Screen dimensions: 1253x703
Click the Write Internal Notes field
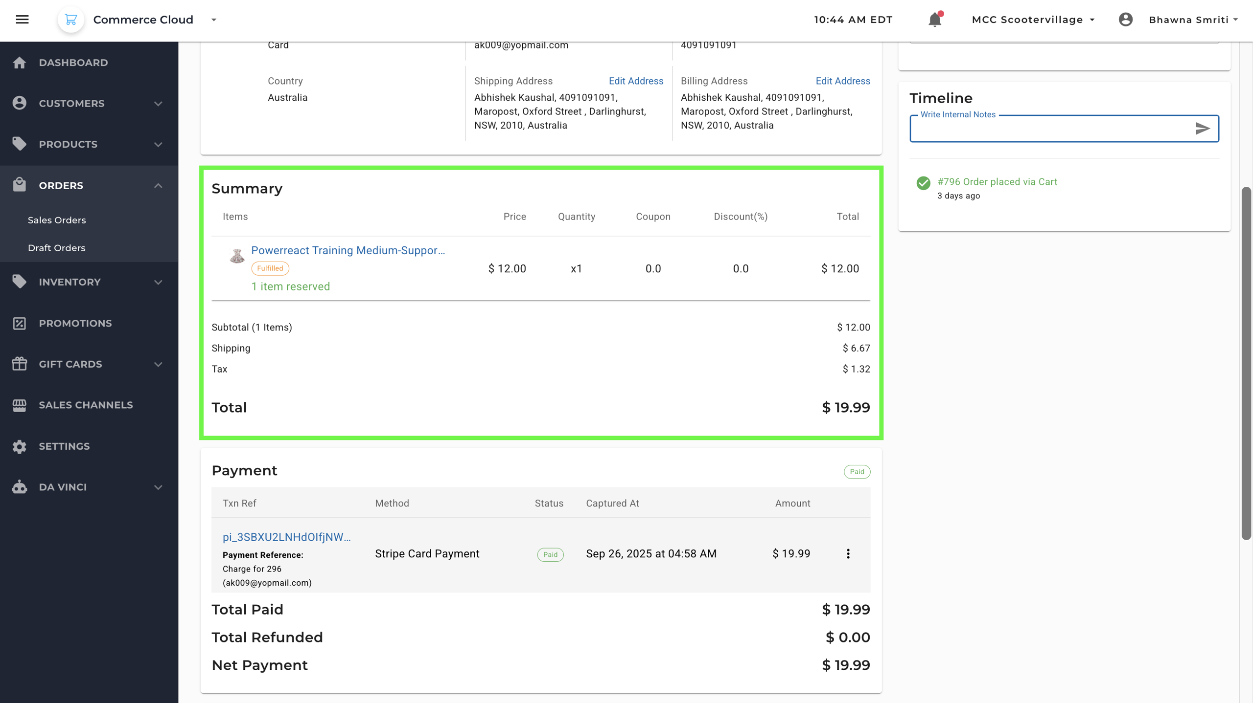click(1047, 129)
